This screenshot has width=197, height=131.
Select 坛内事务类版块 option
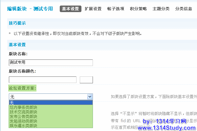24,107
